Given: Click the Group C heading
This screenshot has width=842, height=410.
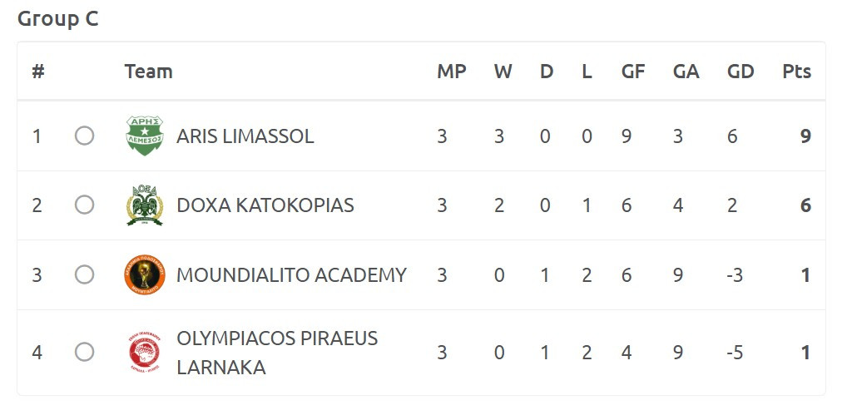Looking at the screenshot, I should (57, 19).
